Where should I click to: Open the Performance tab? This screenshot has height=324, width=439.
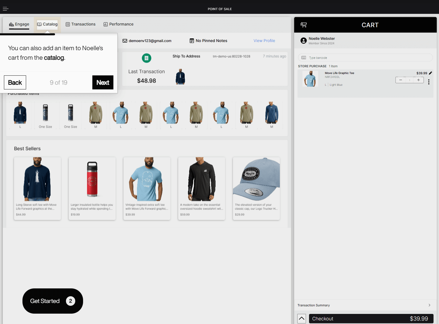point(118,24)
